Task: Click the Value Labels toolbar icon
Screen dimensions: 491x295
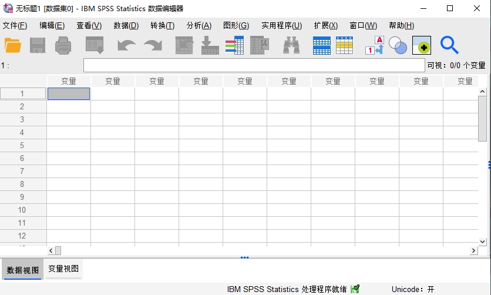Action: (374, 45)
